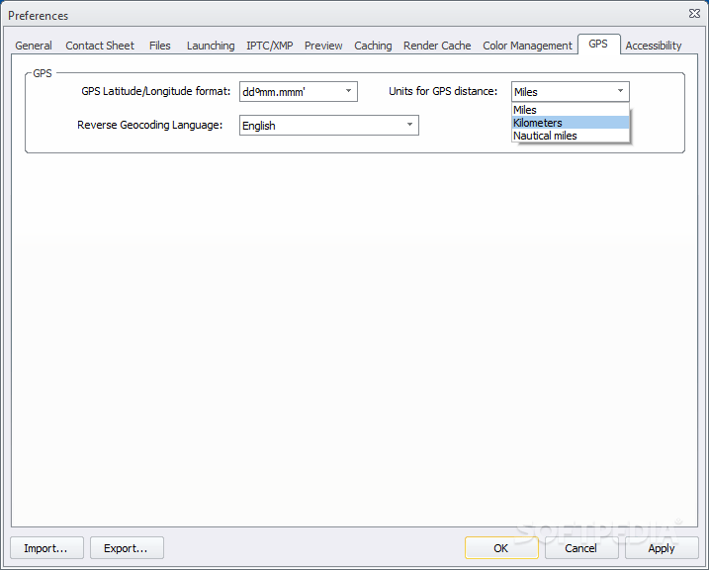Viewport: 709px width, 570px height.
Task: Open the Accessibility tab
Action: click(654, 46)
